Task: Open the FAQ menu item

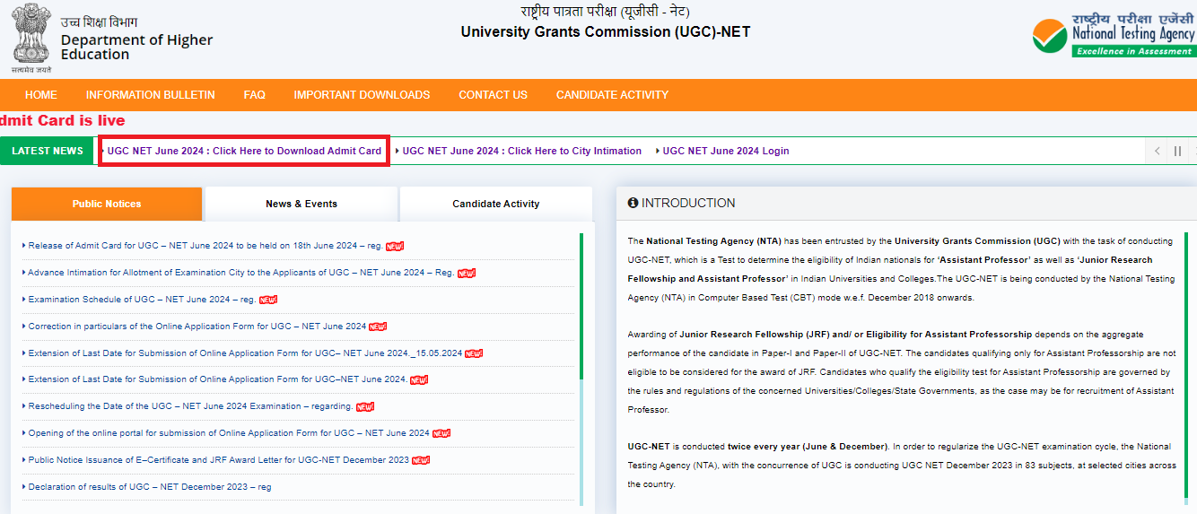Action: pos(255,94)
